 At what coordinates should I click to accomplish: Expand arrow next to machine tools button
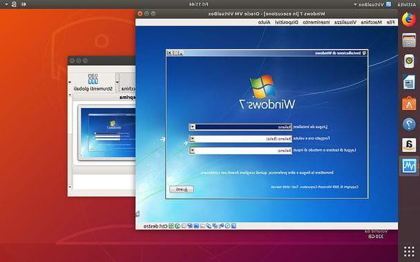[x=117, y=82]
